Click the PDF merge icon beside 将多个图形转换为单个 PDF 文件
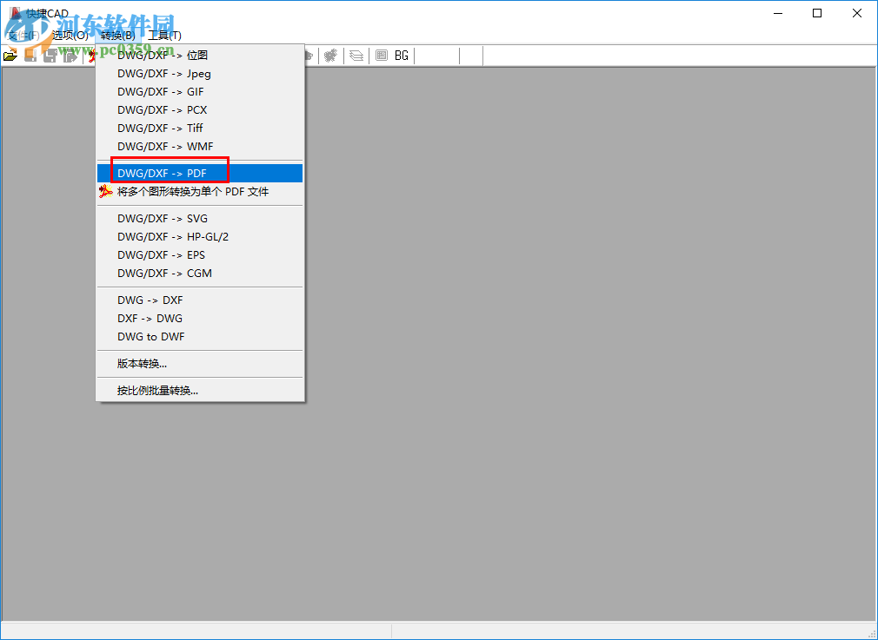Viewport: 878px width, 640px height. coord(106,191)
